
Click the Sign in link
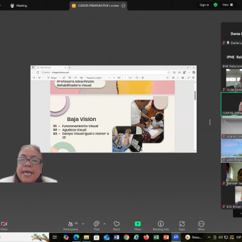pos(204,5)
